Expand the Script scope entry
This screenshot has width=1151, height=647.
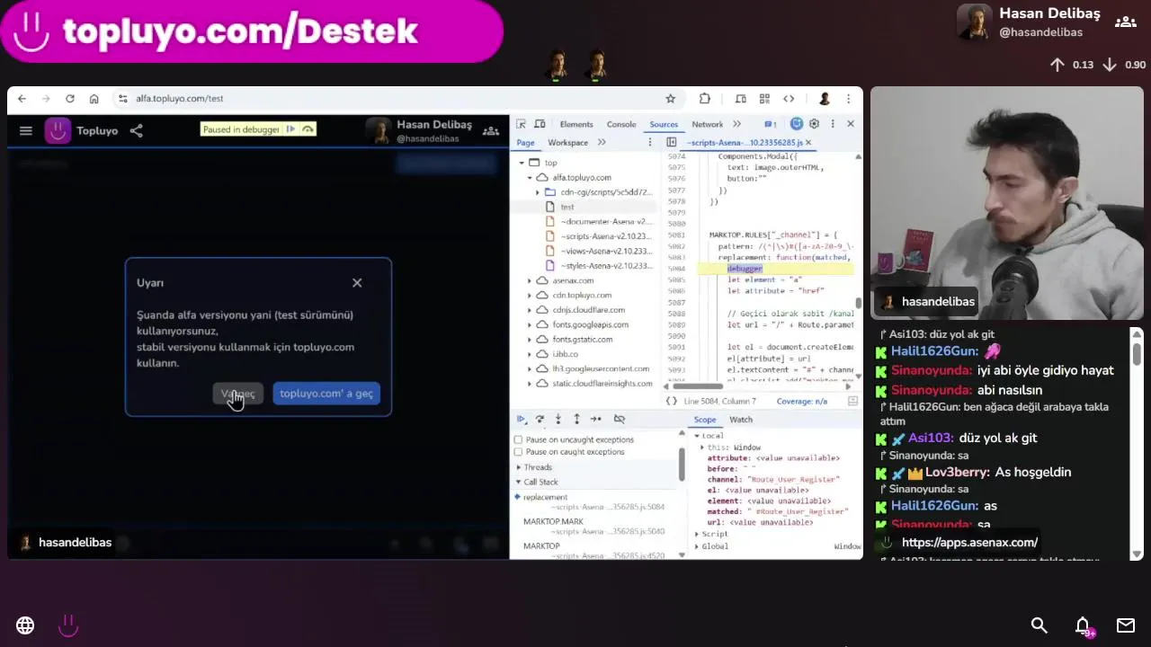coord(697,535)
